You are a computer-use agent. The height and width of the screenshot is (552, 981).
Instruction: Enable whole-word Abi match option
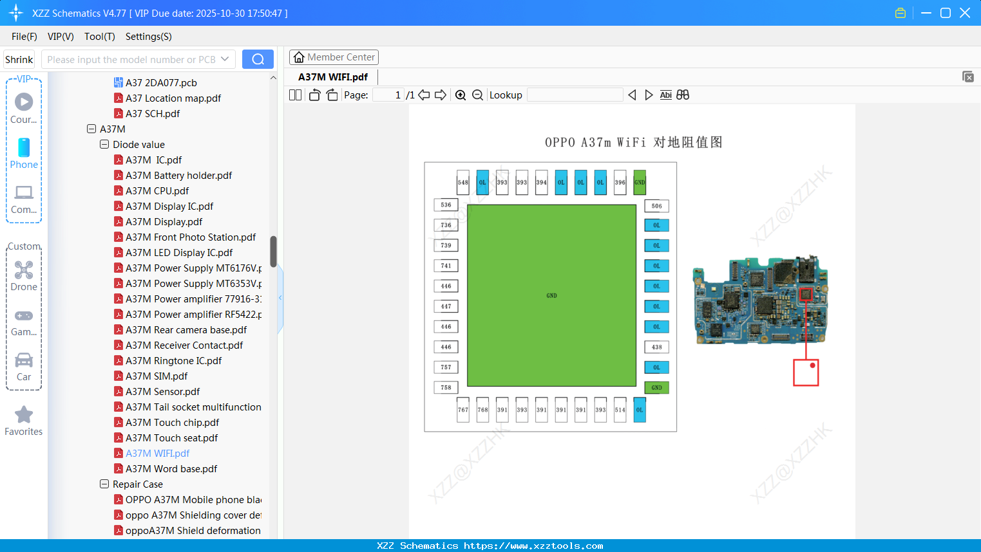coord(665,95)
